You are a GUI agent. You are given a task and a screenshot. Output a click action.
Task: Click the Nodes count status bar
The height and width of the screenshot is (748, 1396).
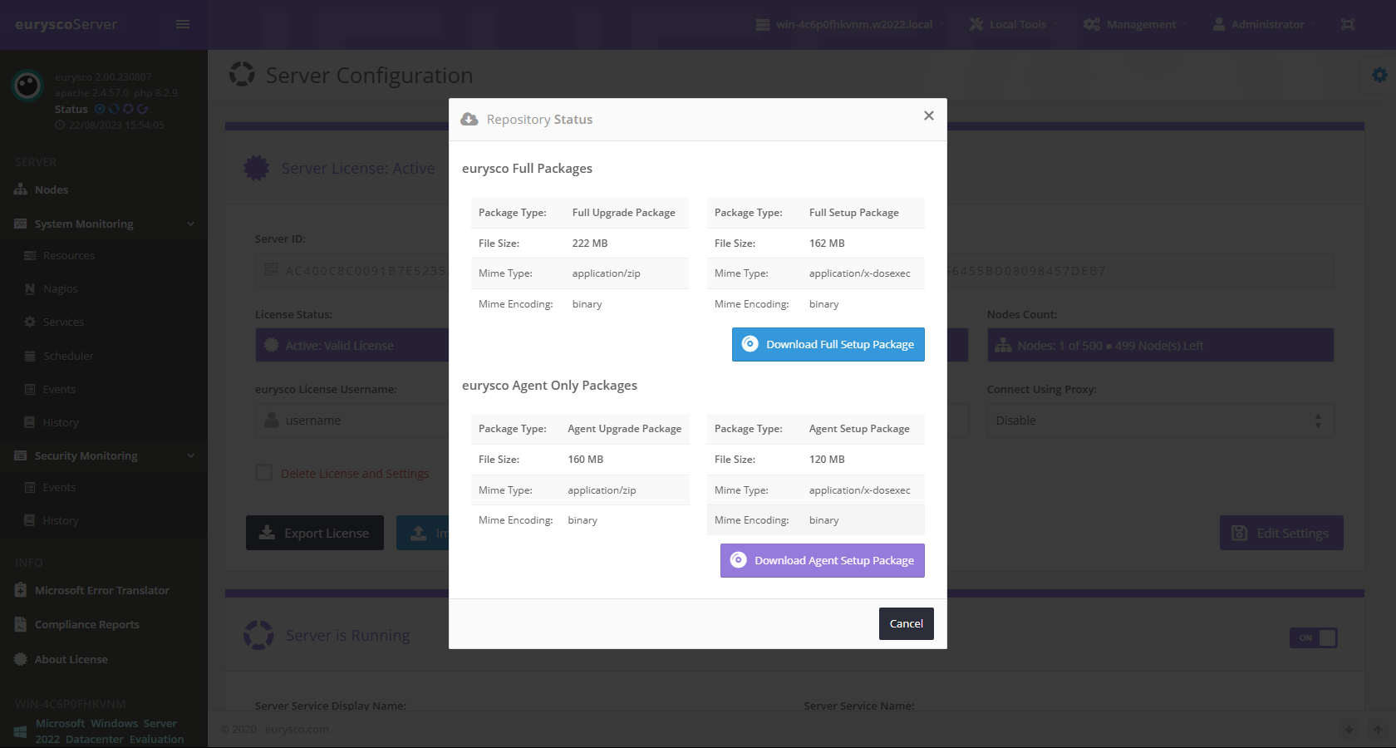[x=1160, y=345]
